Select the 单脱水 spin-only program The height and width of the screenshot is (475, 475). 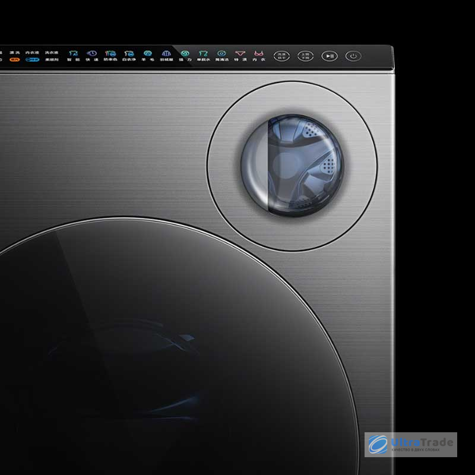[x=203, y=56]
